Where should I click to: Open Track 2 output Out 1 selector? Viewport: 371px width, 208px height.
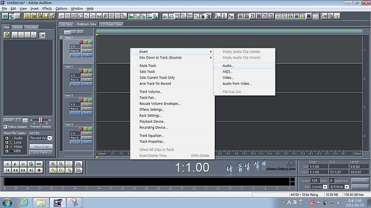87,75
